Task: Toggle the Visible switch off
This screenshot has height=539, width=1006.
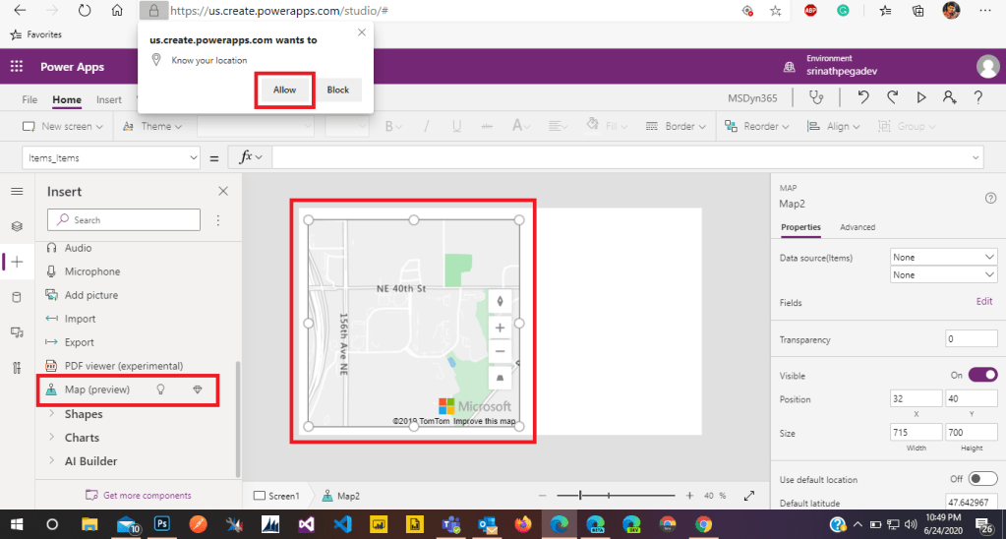Action: click(982, 375)
